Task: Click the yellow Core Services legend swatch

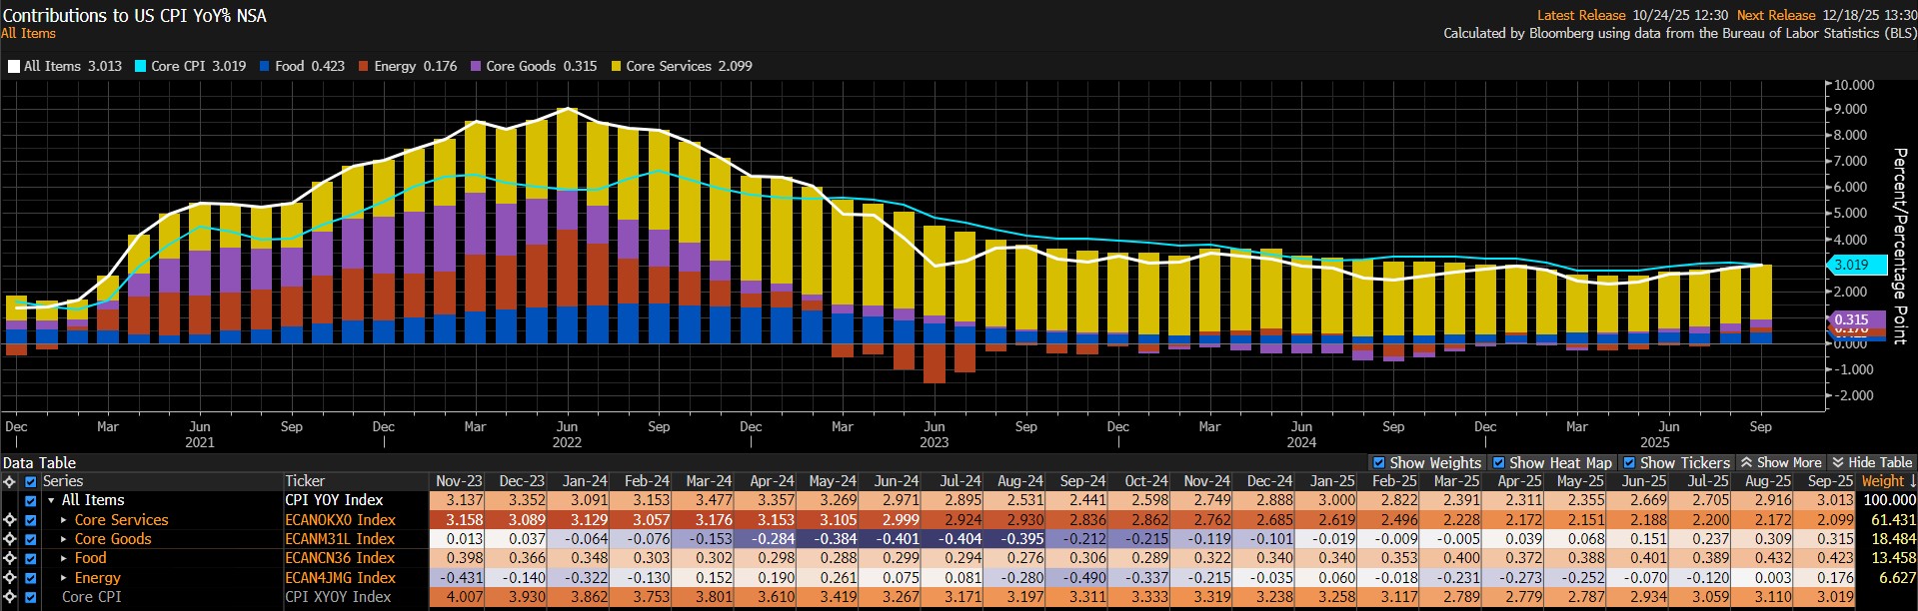Action: [616, 67]
